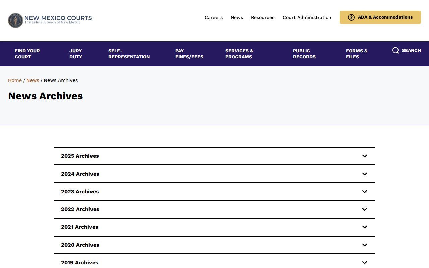The height and width of the screenshot is (268, 429).
Task: Click the 2021 Archives heading text
Action: [x=79, y=227]
